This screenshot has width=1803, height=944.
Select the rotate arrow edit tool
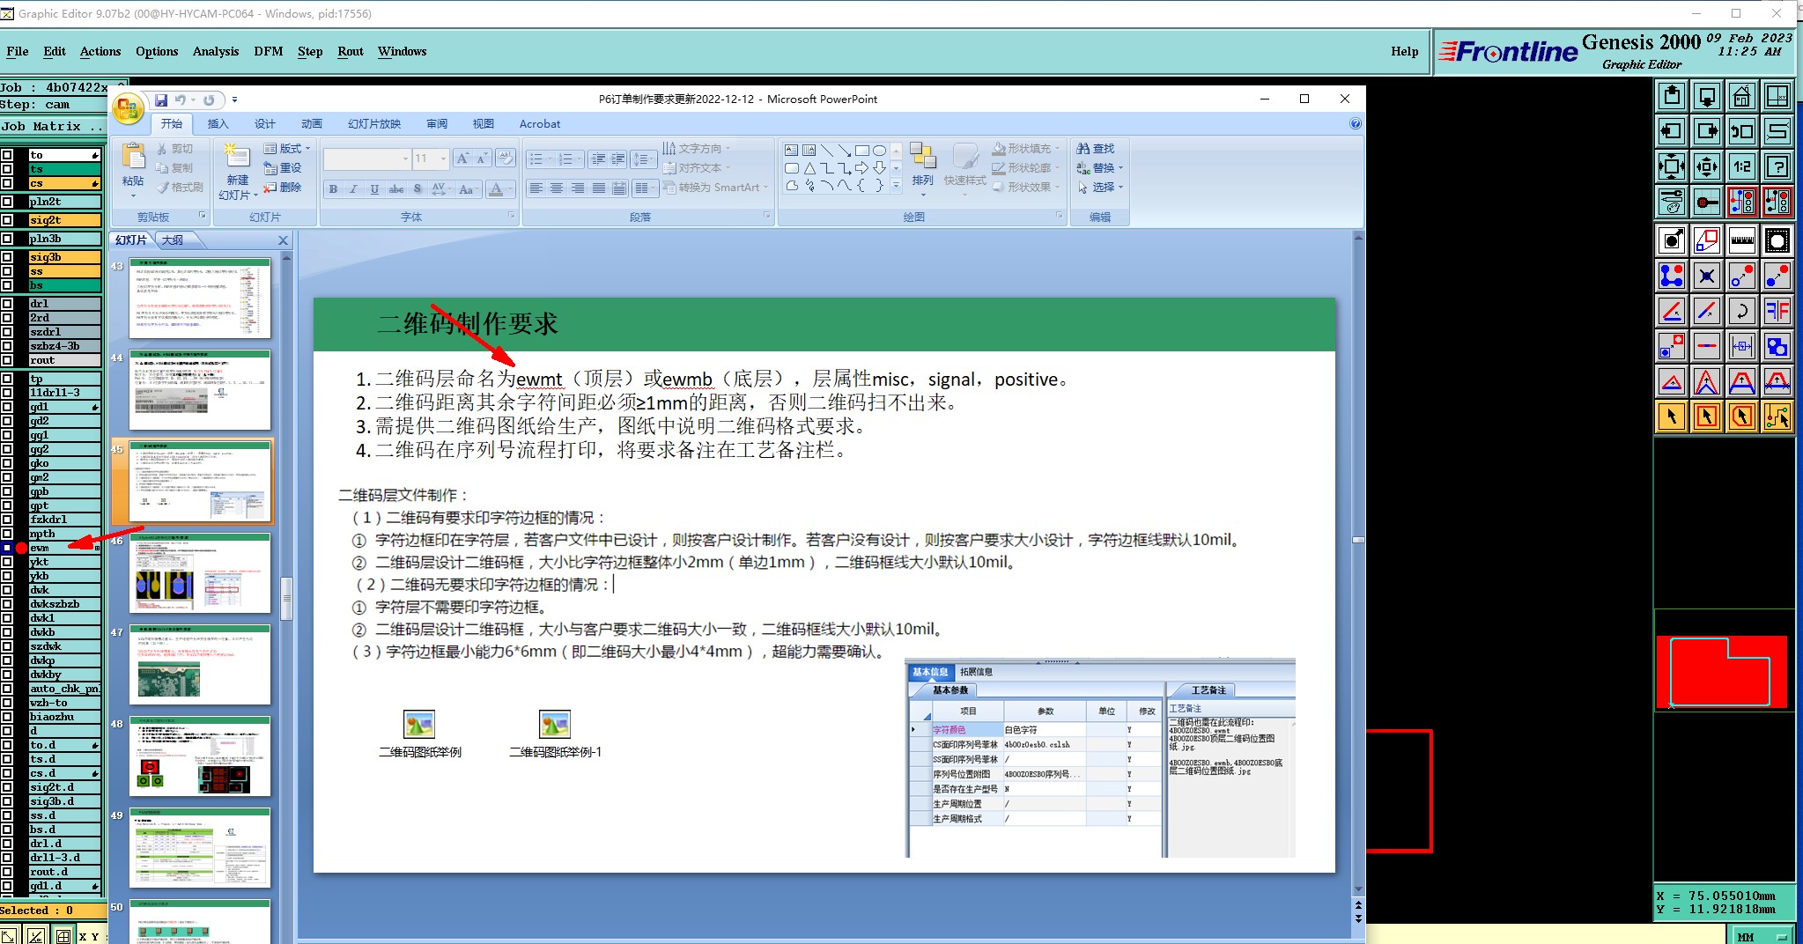[1741, 311]
